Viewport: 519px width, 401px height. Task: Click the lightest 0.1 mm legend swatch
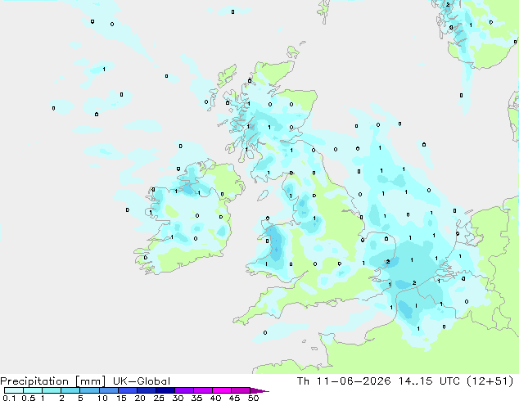(x=14, y=390)
